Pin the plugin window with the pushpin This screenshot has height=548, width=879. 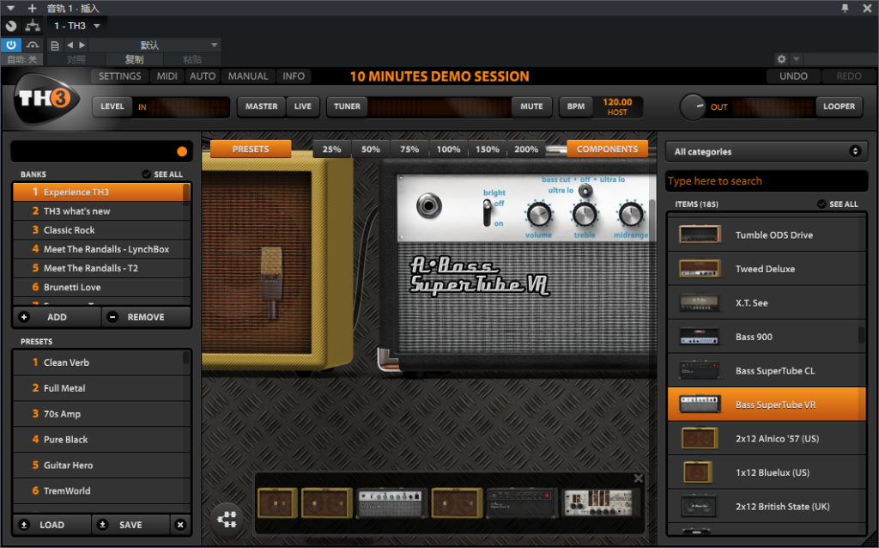point(845,8)
